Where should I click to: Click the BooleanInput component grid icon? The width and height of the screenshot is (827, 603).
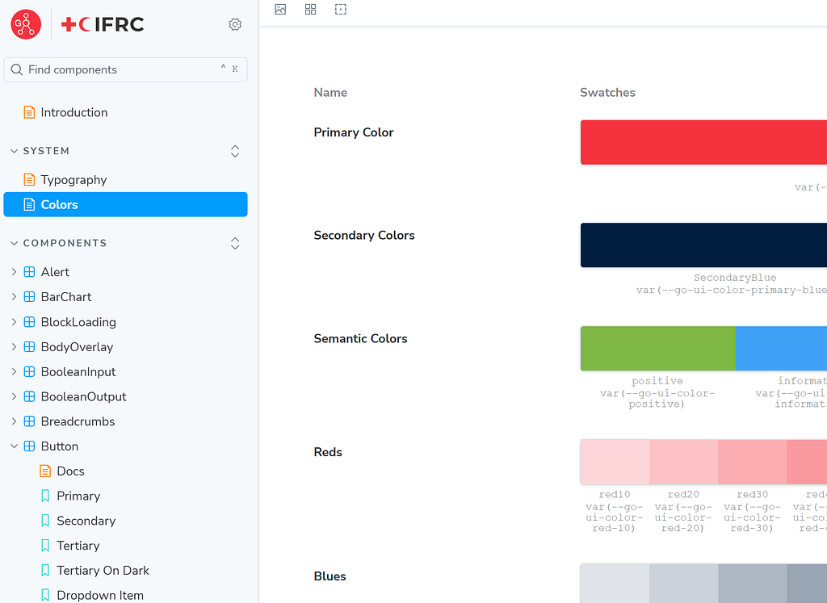click(x=30, y=371)
